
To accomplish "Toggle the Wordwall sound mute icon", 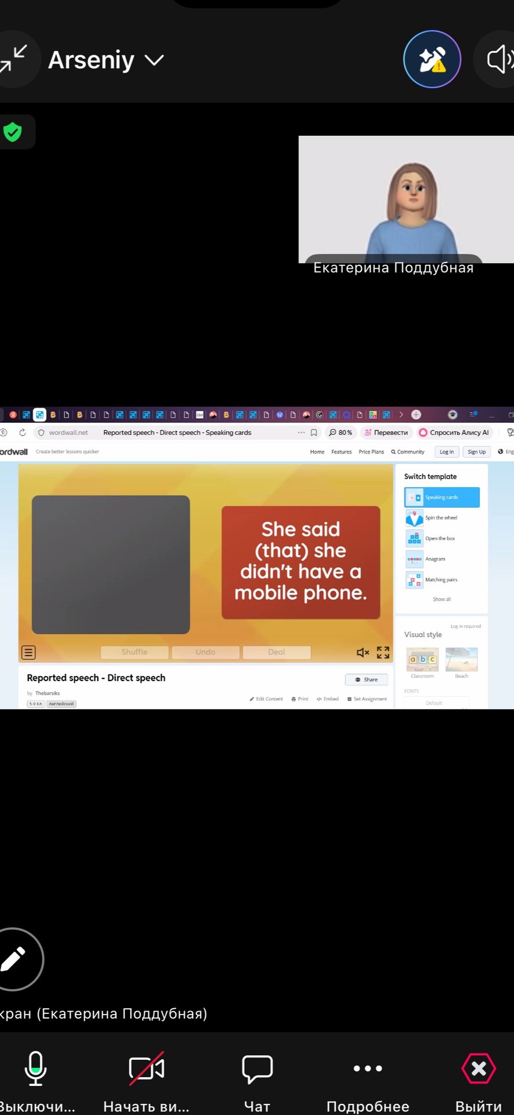I will 363,652.
